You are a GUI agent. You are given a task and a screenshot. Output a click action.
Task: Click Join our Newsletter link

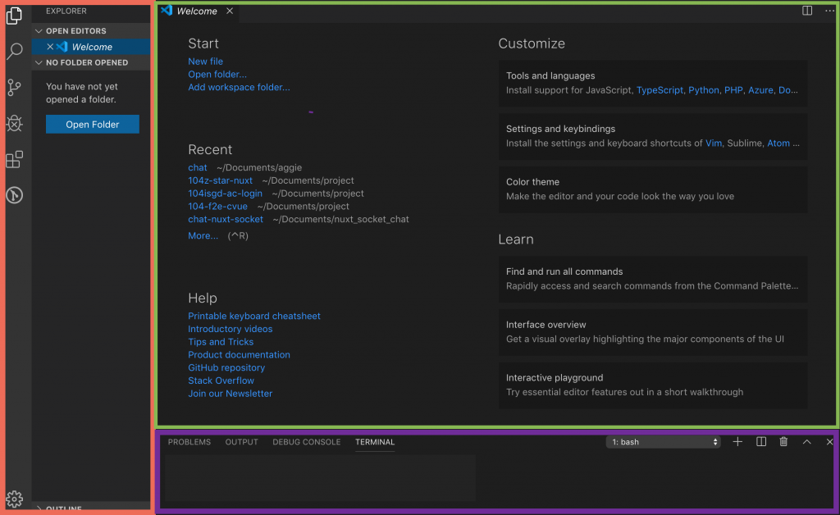coord(230,393)
